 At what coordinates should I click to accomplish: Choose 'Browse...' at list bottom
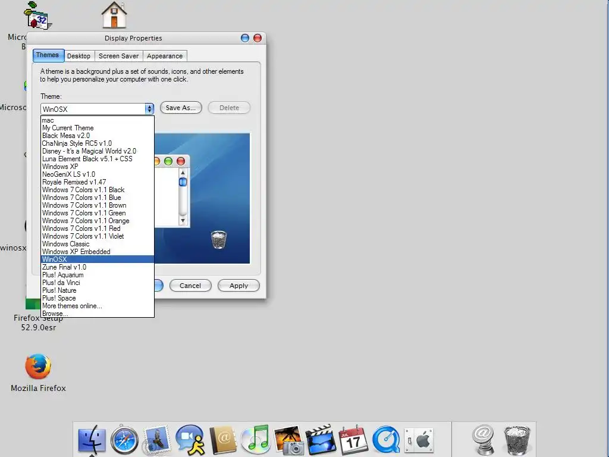point(98,313)
